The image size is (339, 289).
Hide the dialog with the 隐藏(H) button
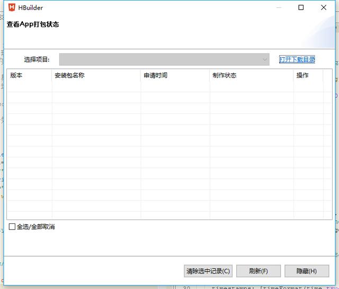tap(307, 271)
